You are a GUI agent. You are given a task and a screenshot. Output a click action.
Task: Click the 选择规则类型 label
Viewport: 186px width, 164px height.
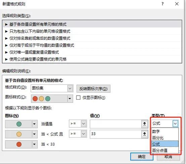pyautogui.click(x=16, y=16)
